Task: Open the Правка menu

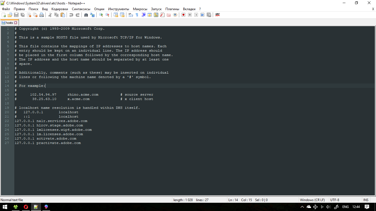Action: (x=19, y=9)
